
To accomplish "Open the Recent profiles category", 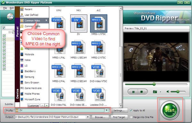I will [x=35, y=9].
